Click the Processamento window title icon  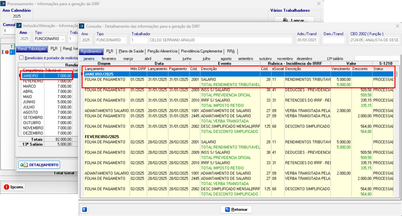(x=4, y=4)
